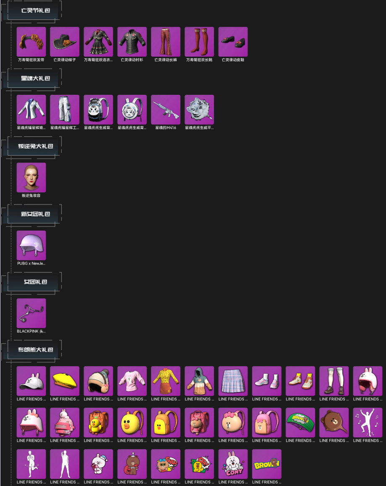Click the black cowboy hat with rose

pos(65,42)
